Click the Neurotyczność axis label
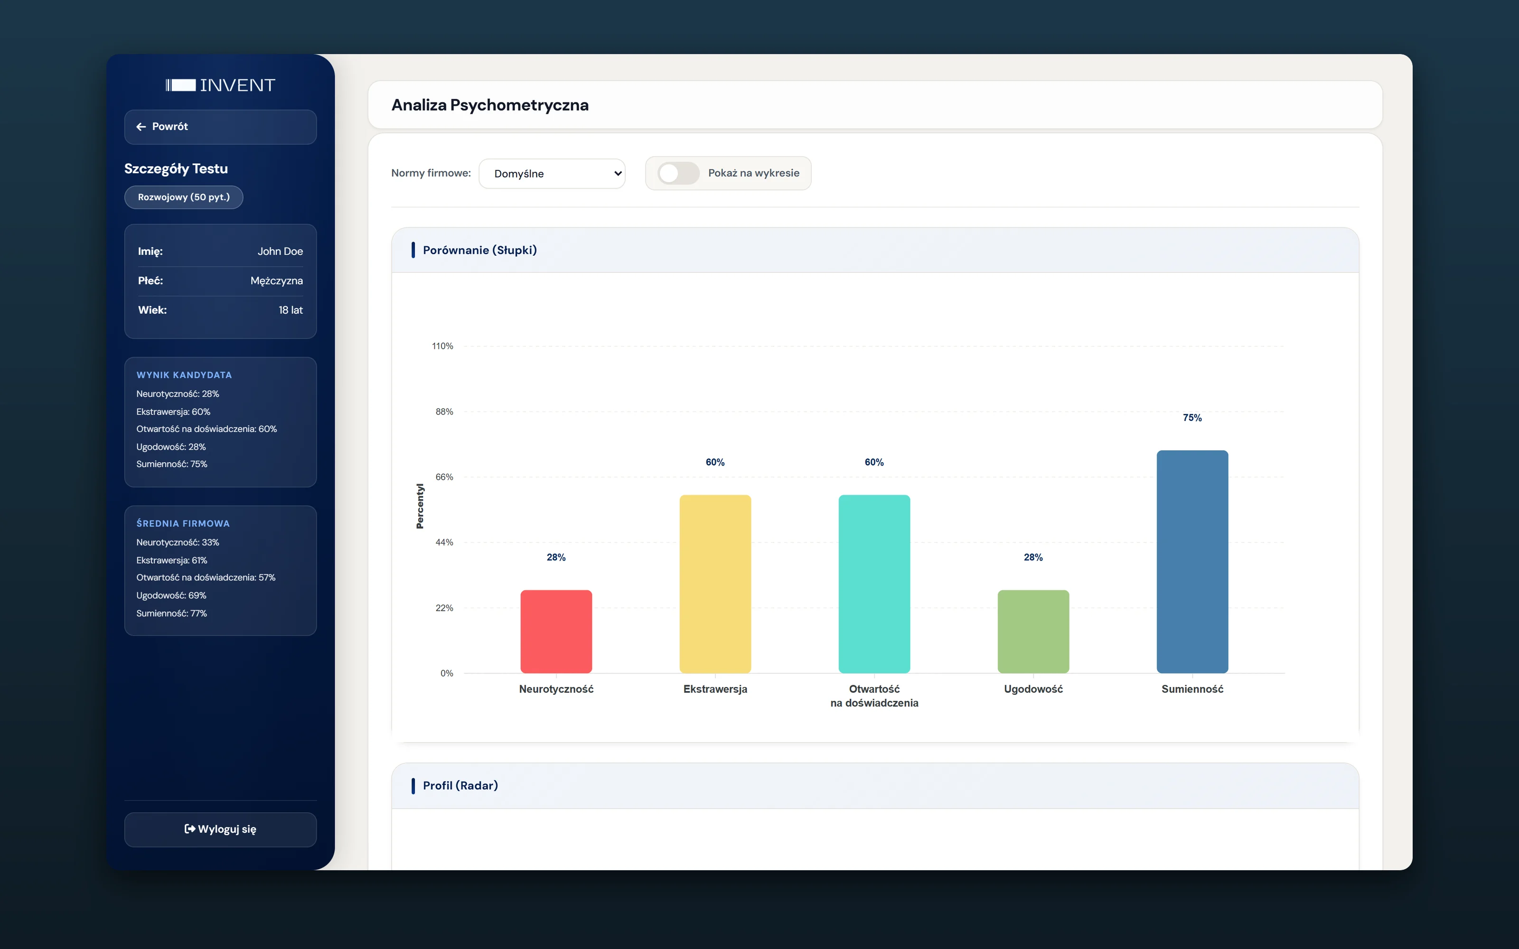Viewport: 1519px width, 949px height. [556, 689]
